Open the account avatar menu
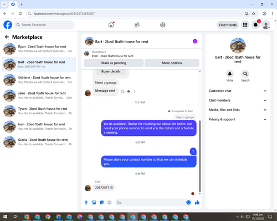The image size is (277, 221). 266,25
